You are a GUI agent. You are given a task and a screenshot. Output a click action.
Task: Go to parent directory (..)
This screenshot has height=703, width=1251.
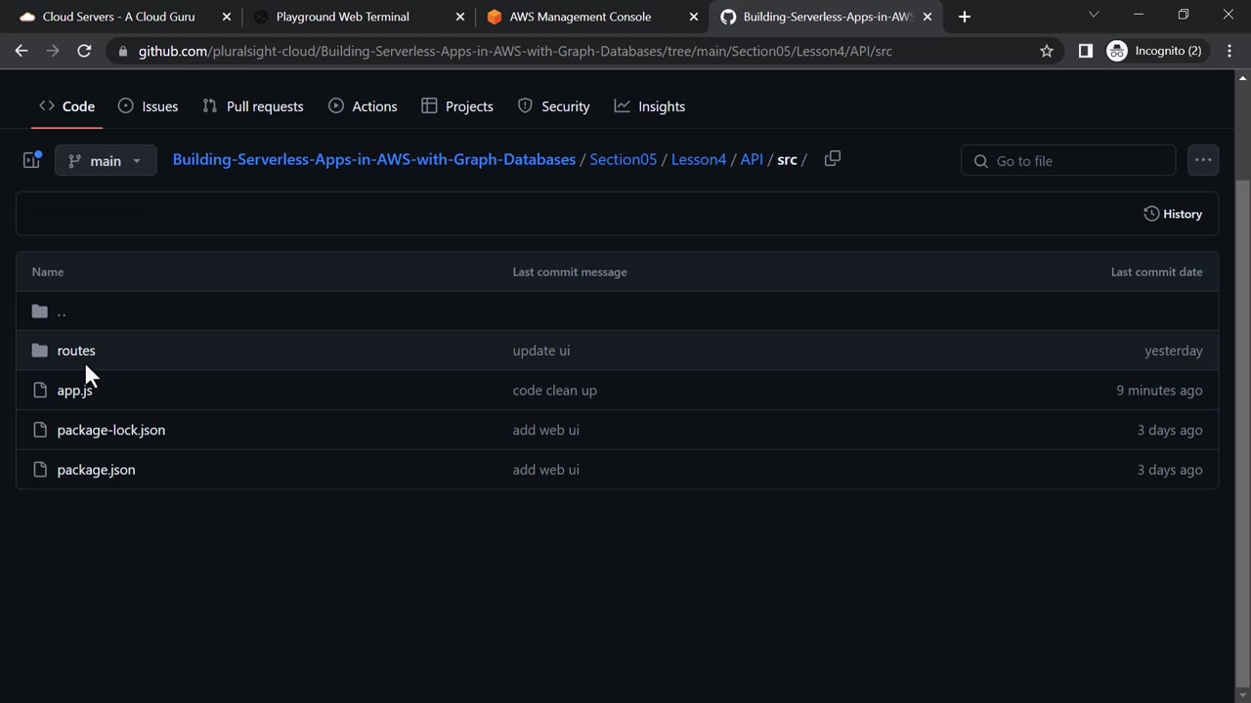point(61,311)
